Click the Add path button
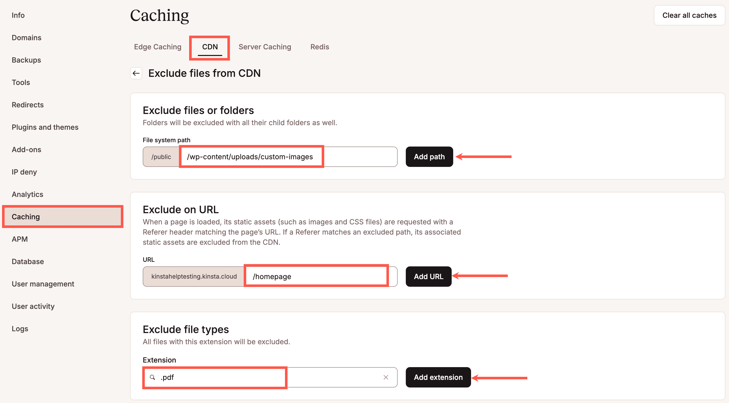Viewport: 729px width, 403px height. tap(429, 157)
